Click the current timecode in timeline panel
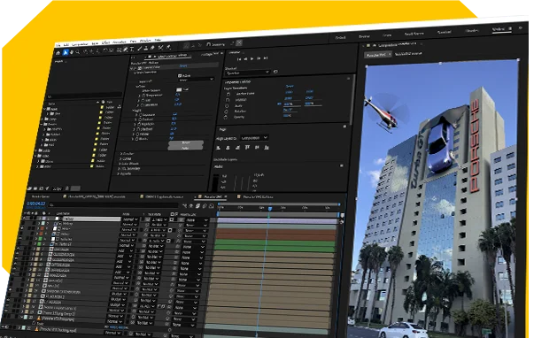This screenshot has height=338, width=557. [36, 204]
